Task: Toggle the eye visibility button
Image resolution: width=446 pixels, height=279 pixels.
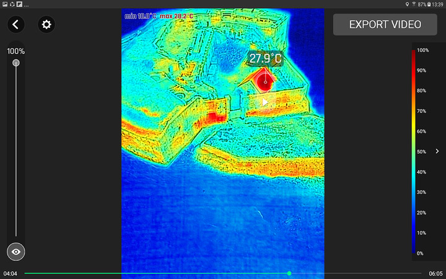Action: (16, 252)
